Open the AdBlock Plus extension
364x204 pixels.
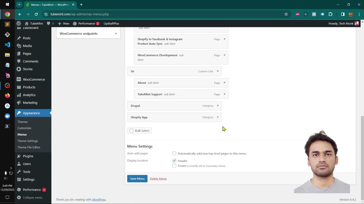click(x=297, y=14)
